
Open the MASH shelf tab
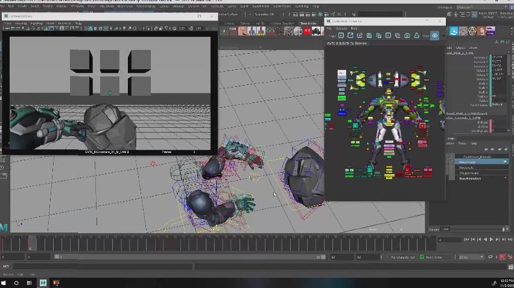(260, 23)
